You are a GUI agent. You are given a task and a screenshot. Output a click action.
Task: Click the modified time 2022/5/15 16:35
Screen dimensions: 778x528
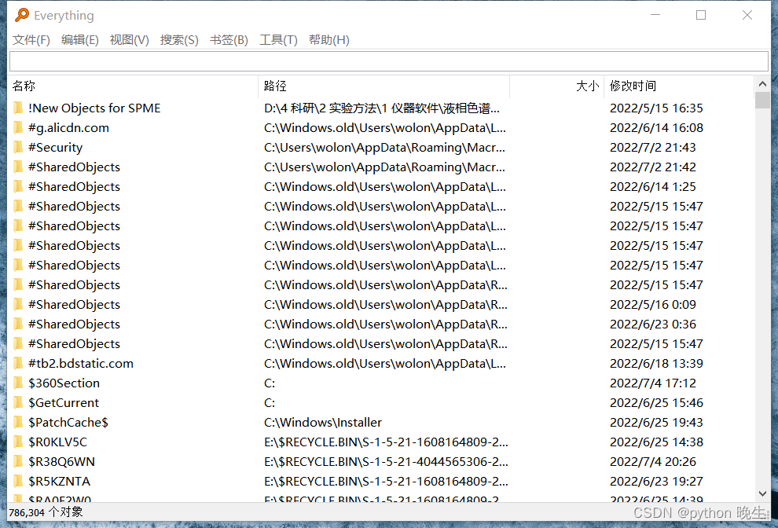point(656,108)
